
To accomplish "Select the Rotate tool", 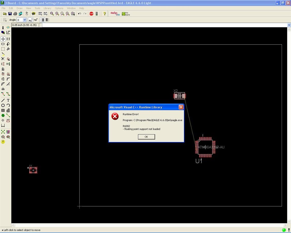I will (8, 44).
